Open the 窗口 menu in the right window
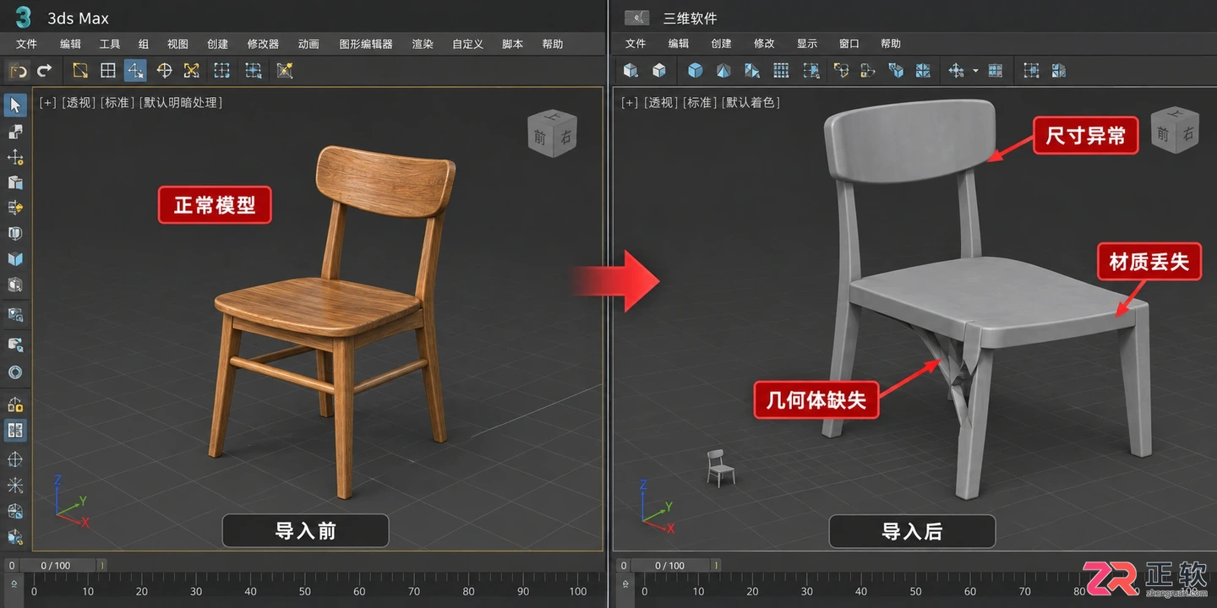 tap(849, 44)
